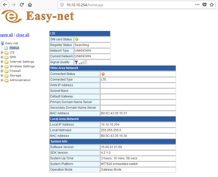Select Status in the navigation tree

click(14, 48)
